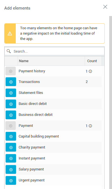Image resolution: width=112 pixels, height=189 pixels.
Task: Click the disabled add button for Payment
Action: click(x=11, y=126)
